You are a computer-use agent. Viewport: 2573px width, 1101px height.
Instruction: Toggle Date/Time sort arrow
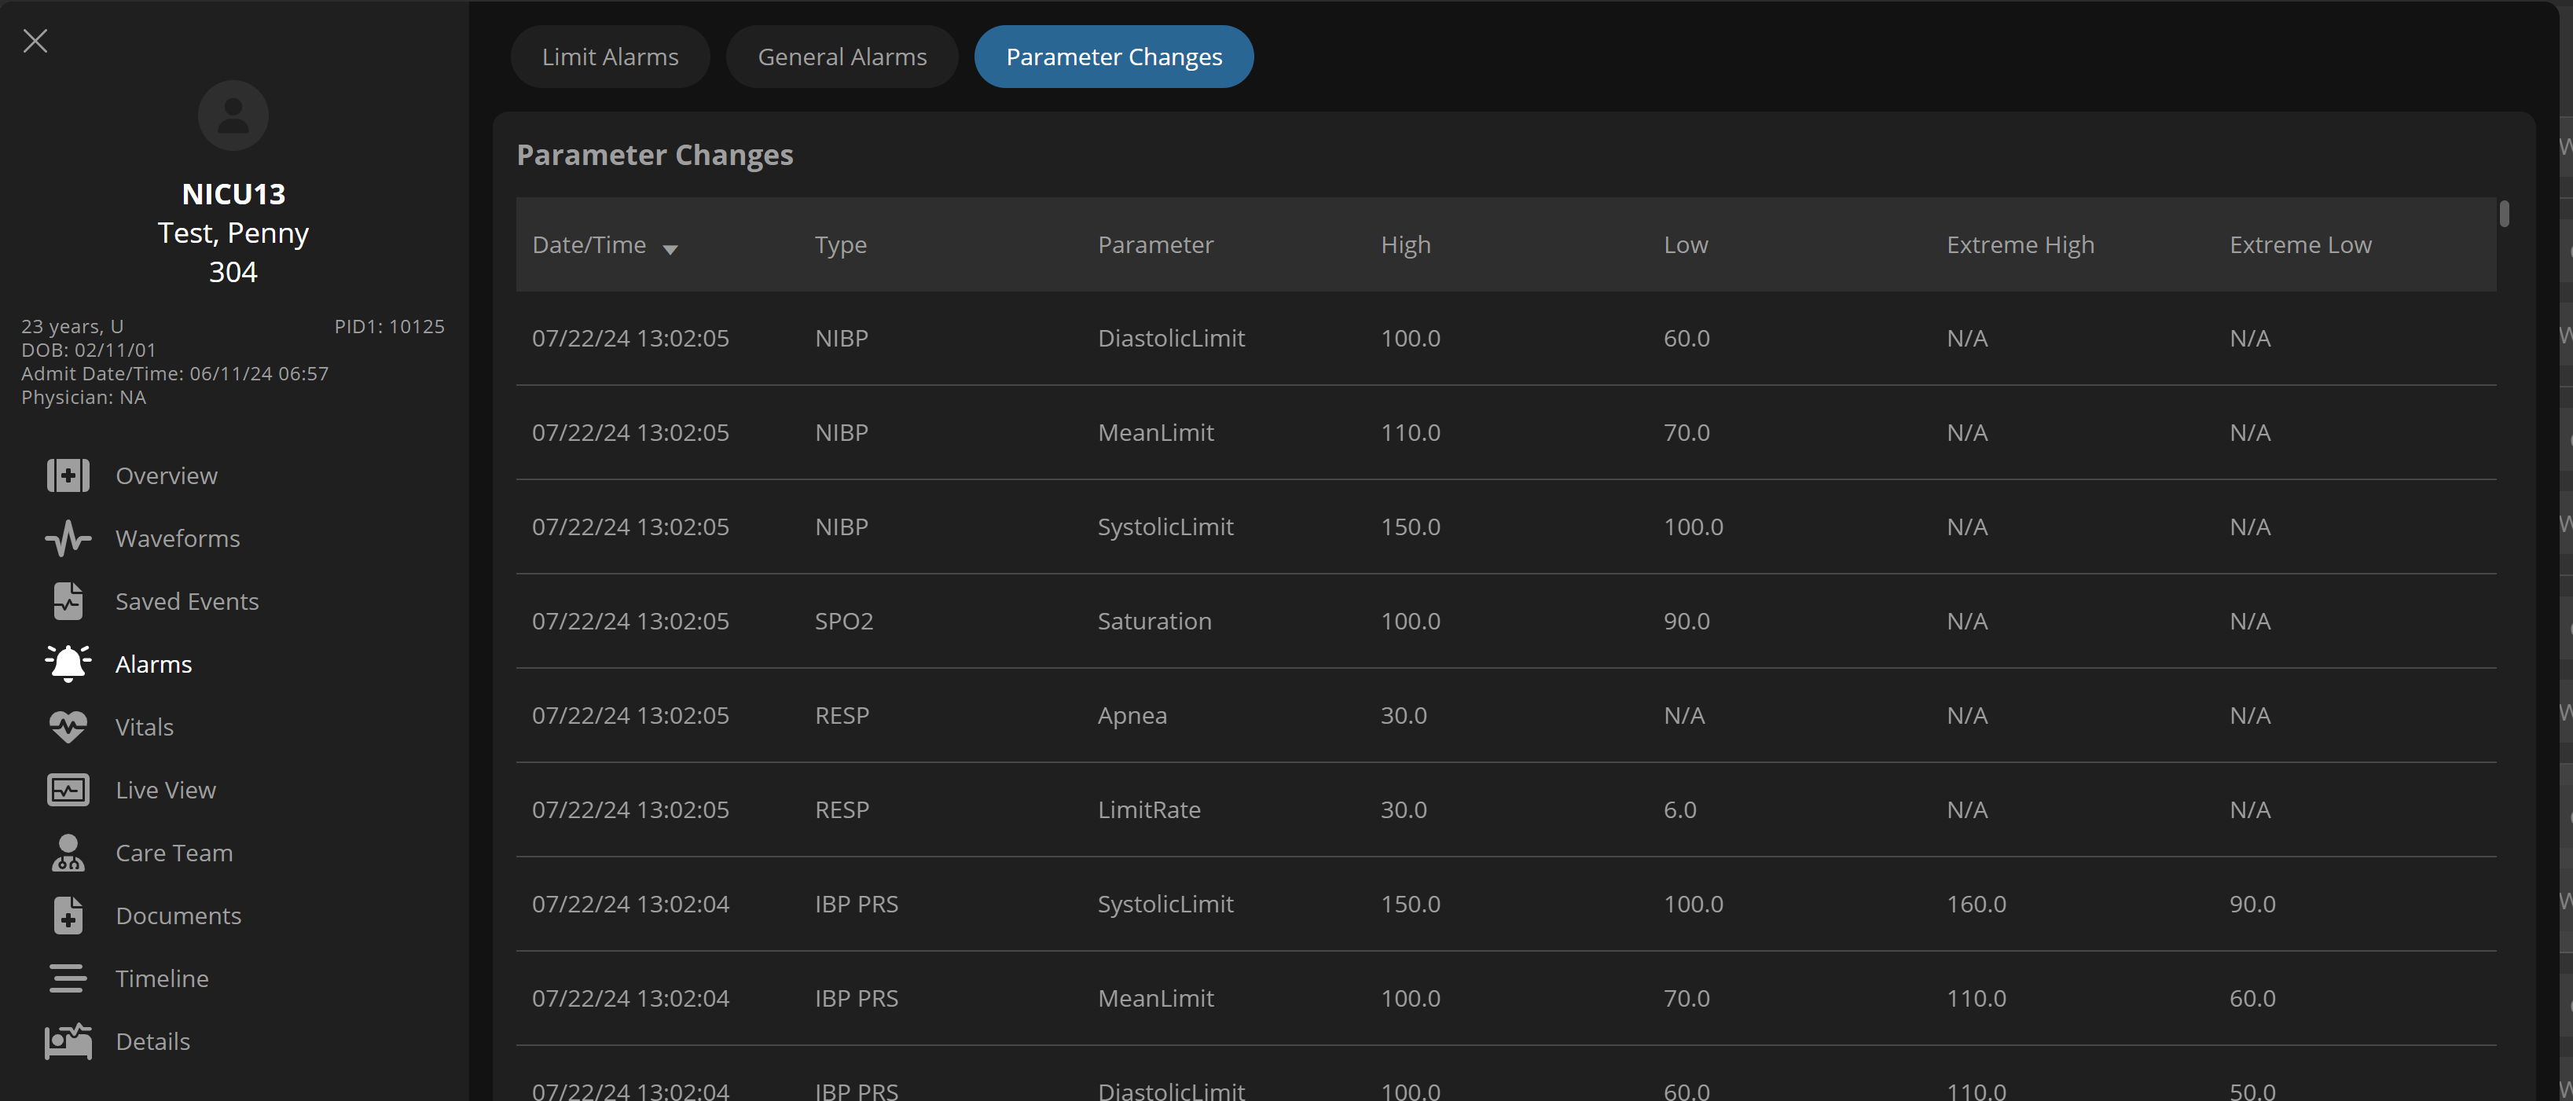pos(670,249)
